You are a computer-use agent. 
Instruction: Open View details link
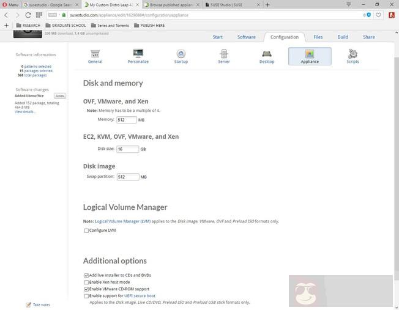point(24,112)
